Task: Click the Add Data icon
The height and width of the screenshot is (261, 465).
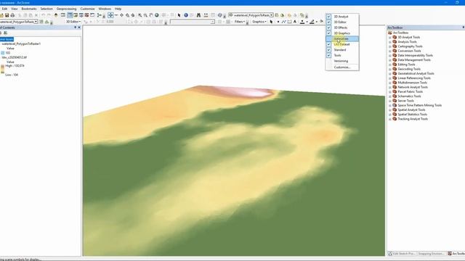Action: [56, 15]
